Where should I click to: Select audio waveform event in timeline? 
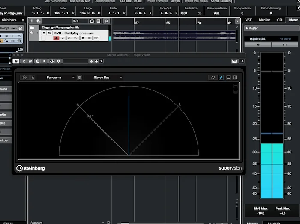point(174,36)
